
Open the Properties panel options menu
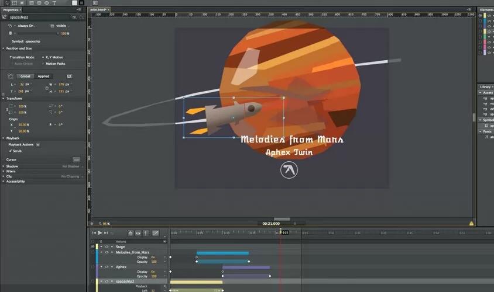point(78,10)
